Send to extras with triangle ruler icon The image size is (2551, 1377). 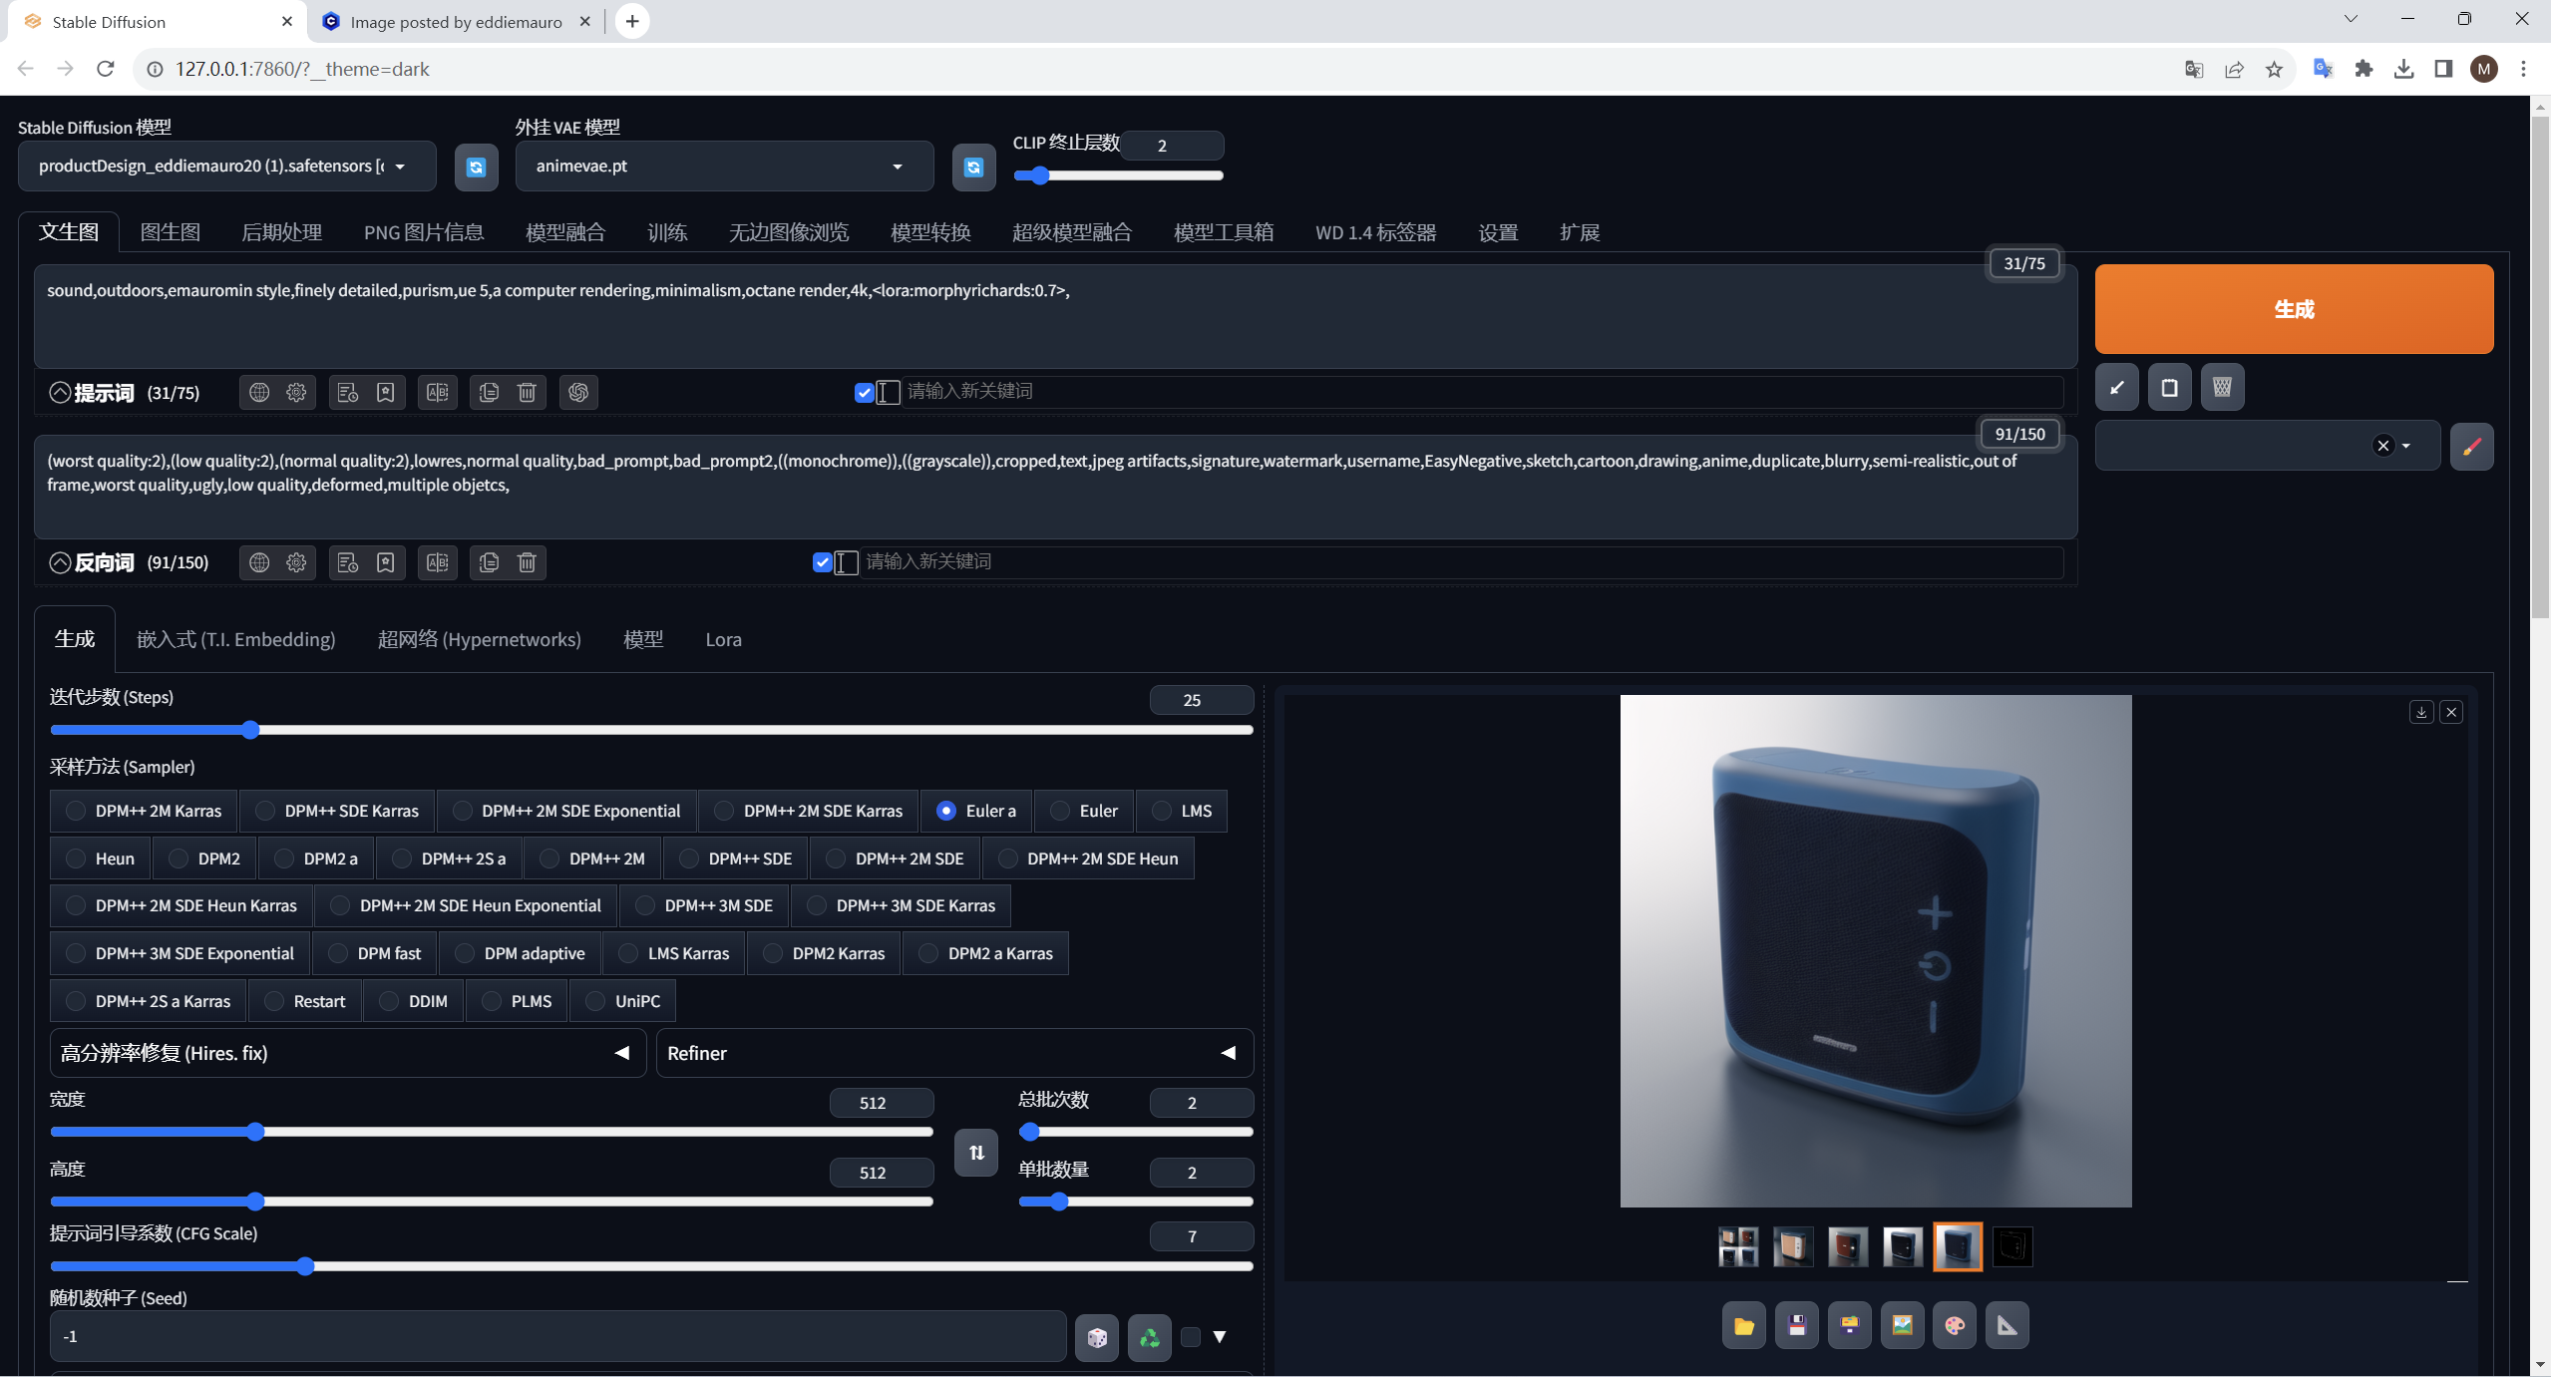[2006, 1325]
